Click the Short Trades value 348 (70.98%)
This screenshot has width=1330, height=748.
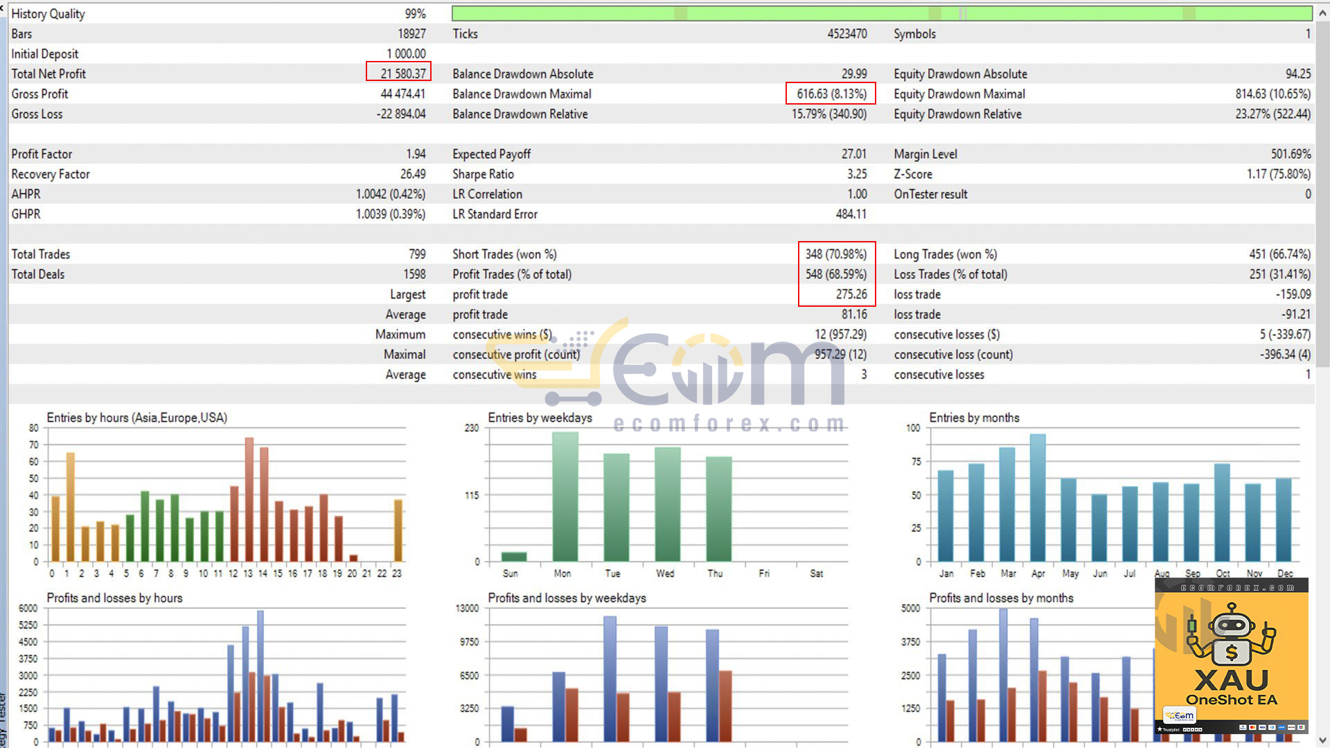point(835,254)
